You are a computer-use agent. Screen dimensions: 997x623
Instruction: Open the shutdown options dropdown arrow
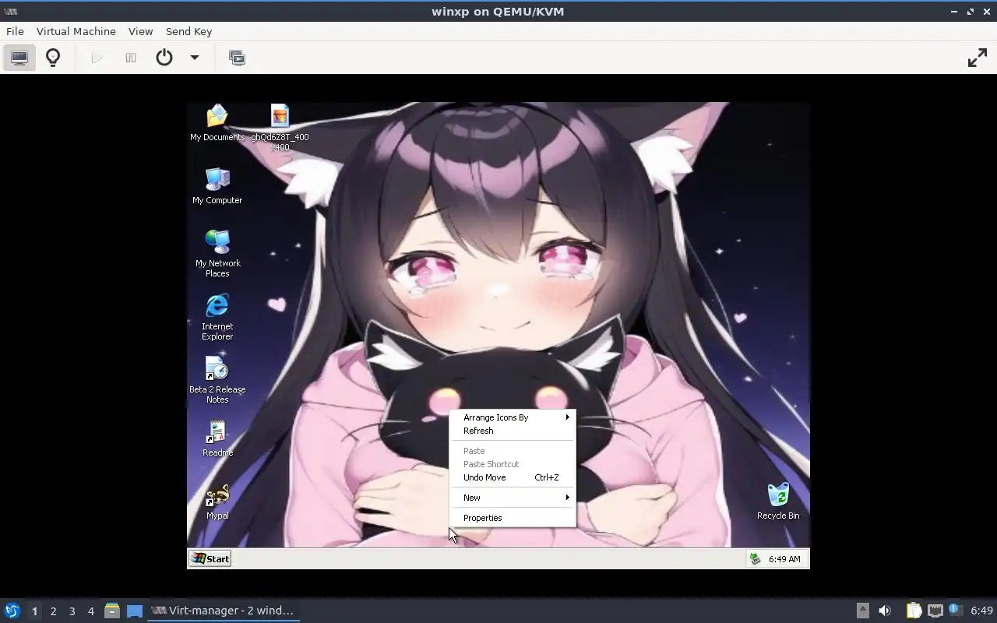point(195,58)
